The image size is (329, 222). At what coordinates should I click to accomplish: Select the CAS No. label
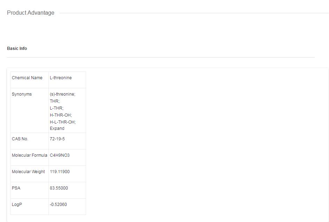tap(20, 139)
